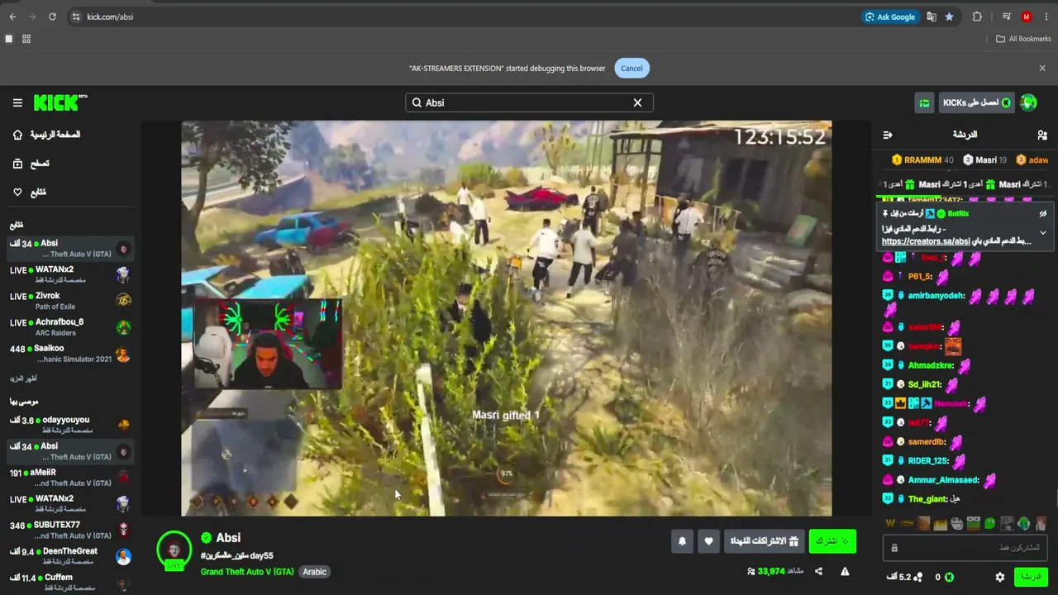
Task: Click username RIDER_125 in chat
Action: (928, 461)
